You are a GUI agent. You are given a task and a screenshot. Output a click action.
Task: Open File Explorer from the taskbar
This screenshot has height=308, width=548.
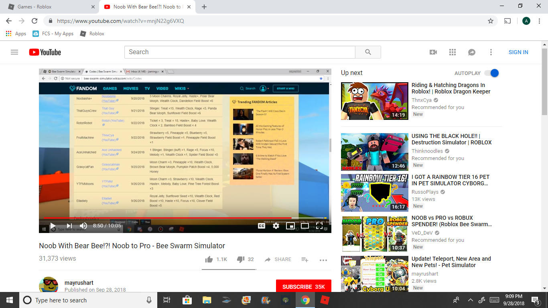[207, 300]
